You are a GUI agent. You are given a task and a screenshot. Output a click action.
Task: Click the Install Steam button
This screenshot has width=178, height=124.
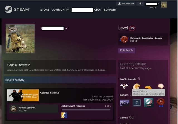coord(126,4)
